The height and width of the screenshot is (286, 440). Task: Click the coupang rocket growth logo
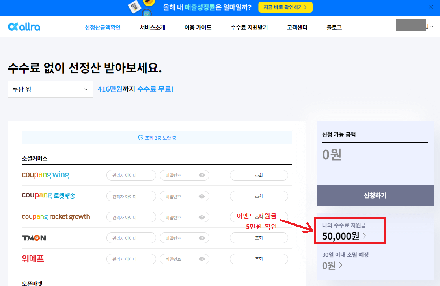(56, 217)
